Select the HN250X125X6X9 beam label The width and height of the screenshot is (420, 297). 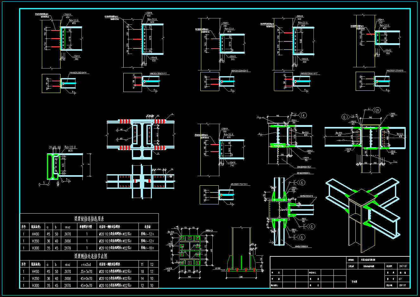click(395, 71)
